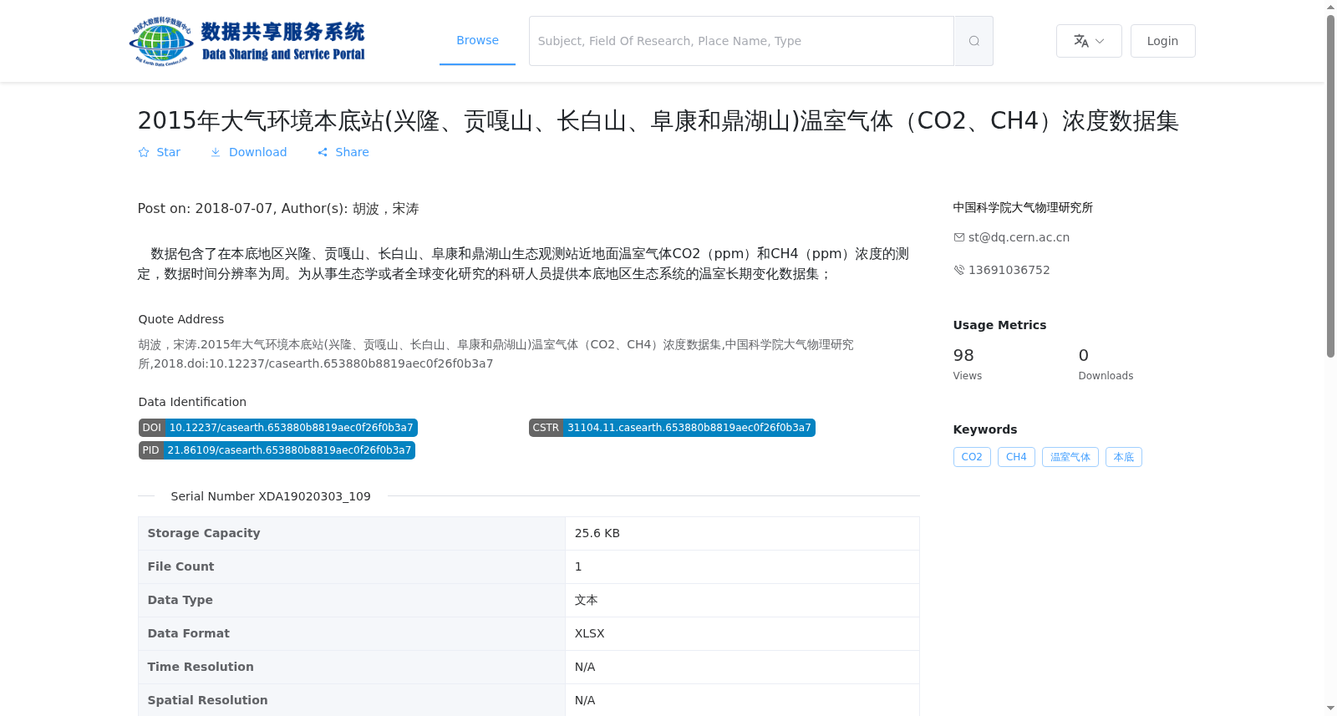Click the 中国科学院大气物理研究所 organization text
The width and height of the screenshot is (1337, 716).
(x=1023, y=207)
